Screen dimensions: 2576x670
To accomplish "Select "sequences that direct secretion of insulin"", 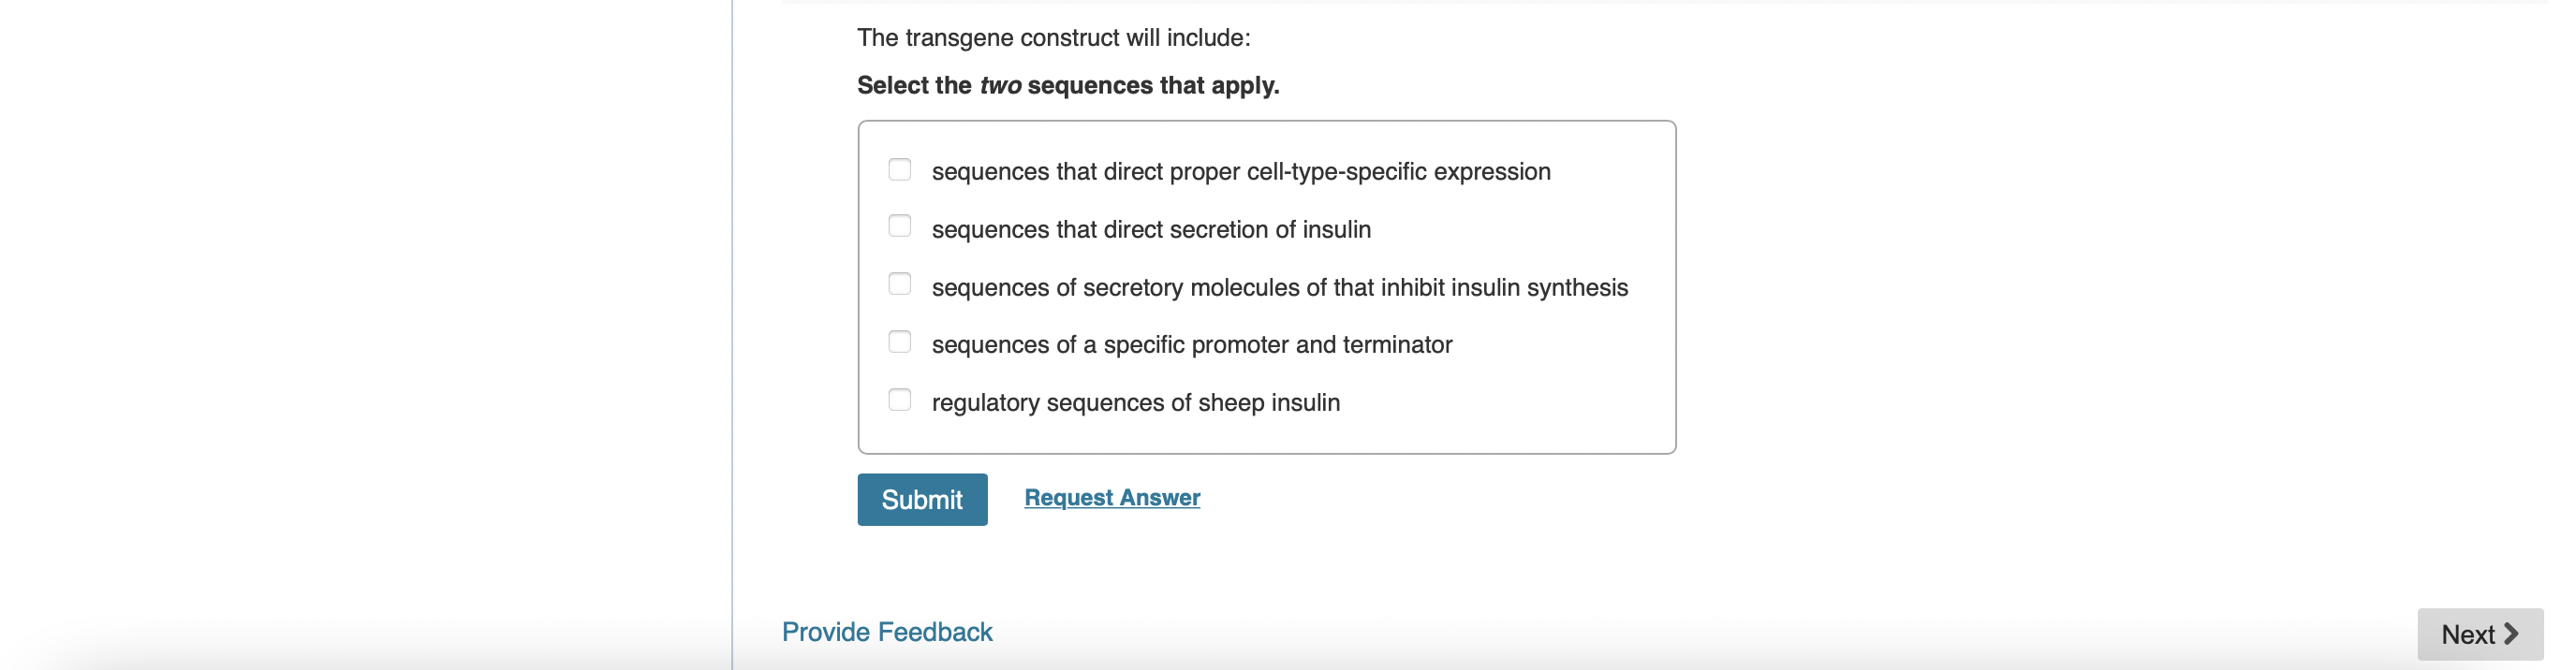I will click(899, 226).
